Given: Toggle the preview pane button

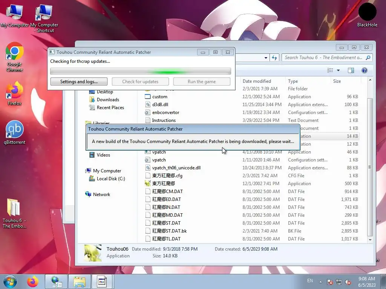Looking at the screenshot, I should tap(351, 70).
